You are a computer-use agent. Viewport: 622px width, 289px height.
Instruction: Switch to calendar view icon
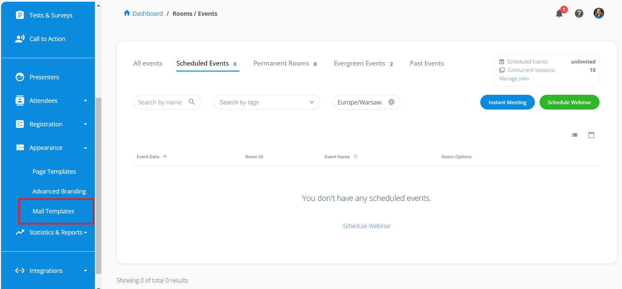tap(591, 135)
